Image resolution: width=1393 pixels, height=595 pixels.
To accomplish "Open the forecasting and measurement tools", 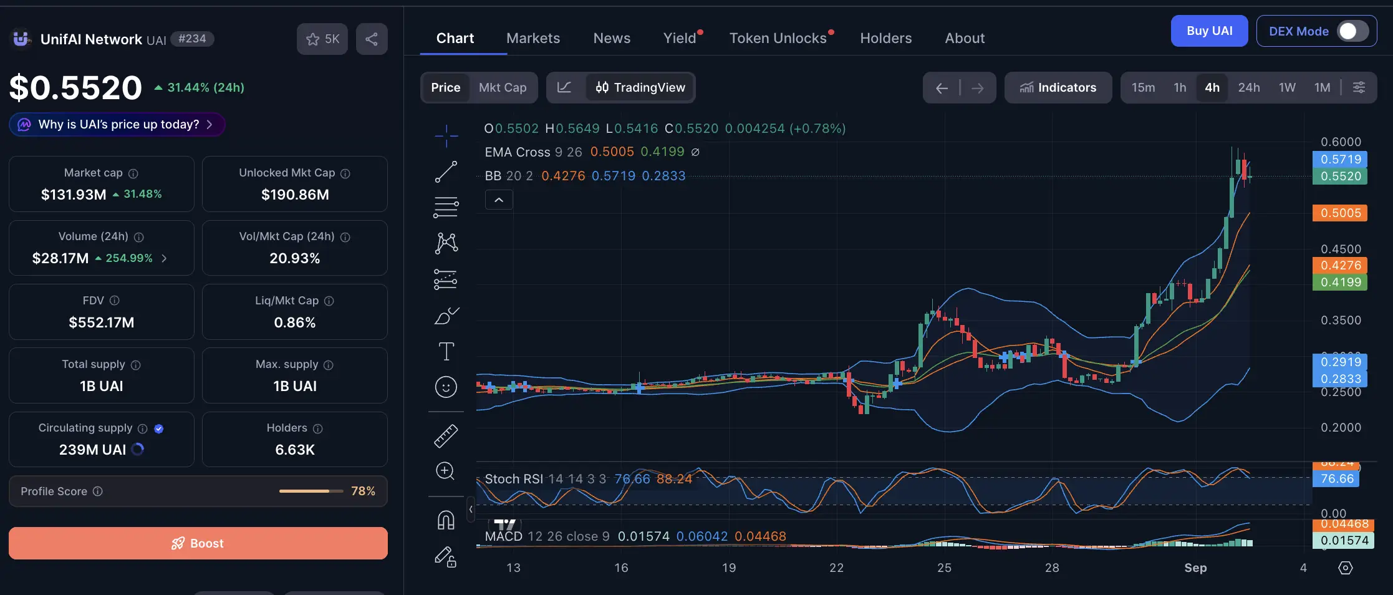I will coord(446,279).
